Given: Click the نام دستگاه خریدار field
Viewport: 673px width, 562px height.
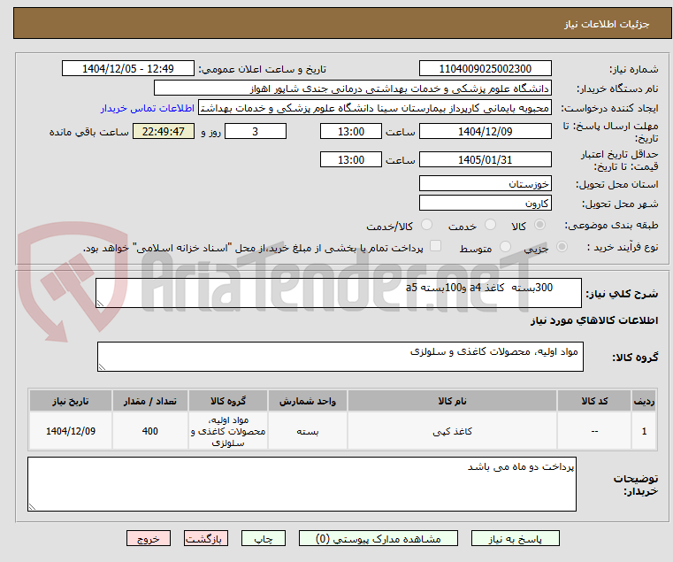Looking at the screenshot, I should (352, 89).
